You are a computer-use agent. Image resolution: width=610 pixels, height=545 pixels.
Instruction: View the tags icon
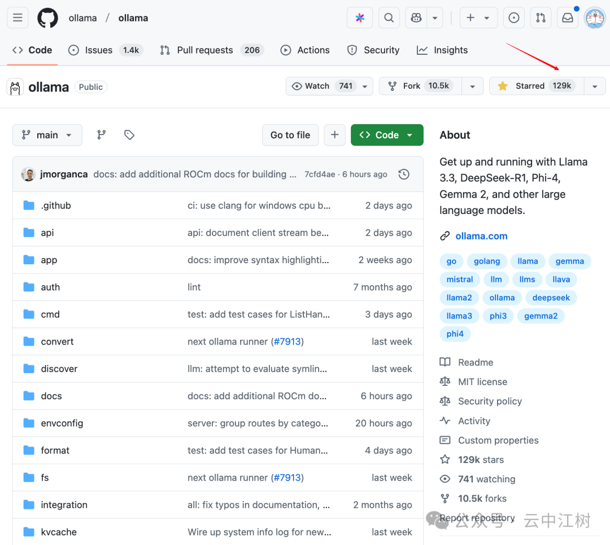[x=129, y=135]
